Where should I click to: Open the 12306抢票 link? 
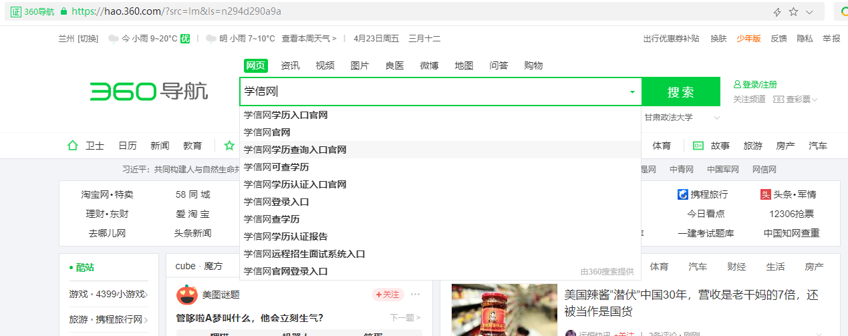tap(791, 214)
